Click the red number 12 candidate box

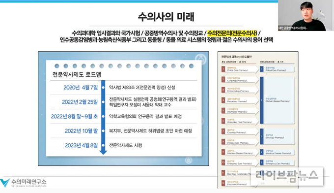point(223,183)
